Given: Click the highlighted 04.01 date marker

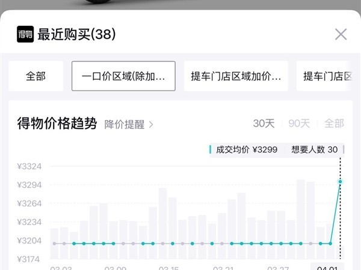Looking at the screenshot, I should (x=327, y=266).
